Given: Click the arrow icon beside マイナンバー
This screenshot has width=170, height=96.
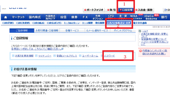Looking at the screenshot, I should point(36,56).
